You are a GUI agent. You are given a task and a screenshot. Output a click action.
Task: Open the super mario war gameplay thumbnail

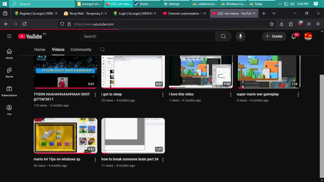(x=269, y=72)
